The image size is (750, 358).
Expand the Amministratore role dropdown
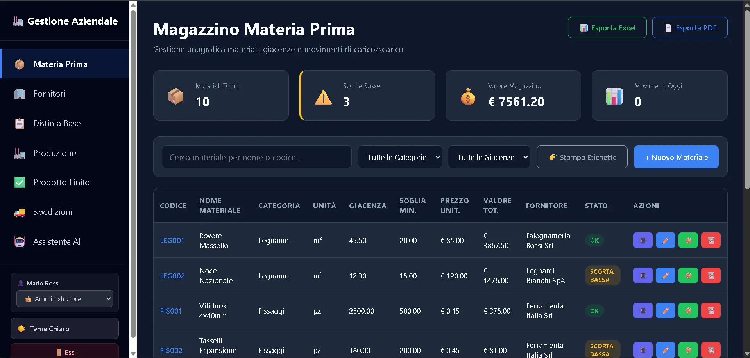[65, 299]
